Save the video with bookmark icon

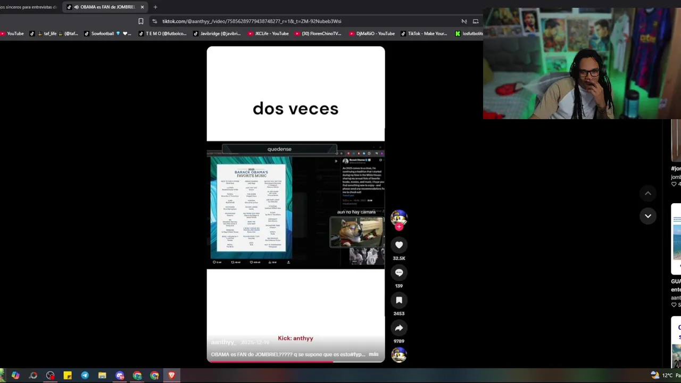click(399, 300)
